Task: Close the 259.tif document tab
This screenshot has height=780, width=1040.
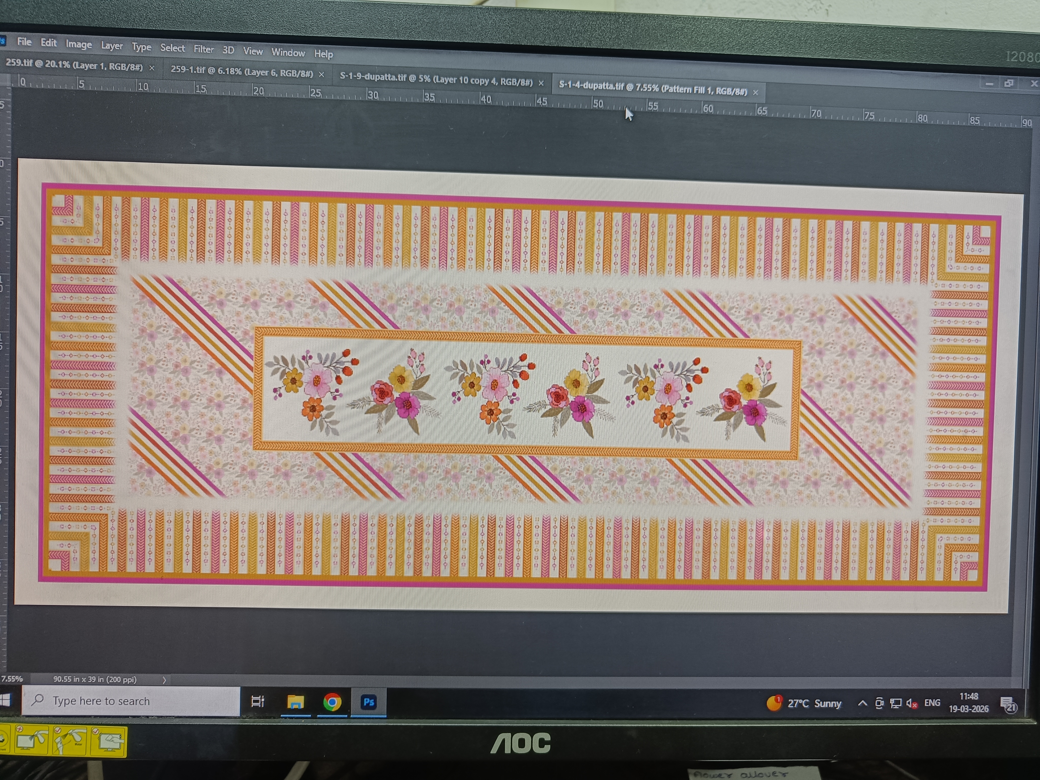Action: [x=152, y=68]
